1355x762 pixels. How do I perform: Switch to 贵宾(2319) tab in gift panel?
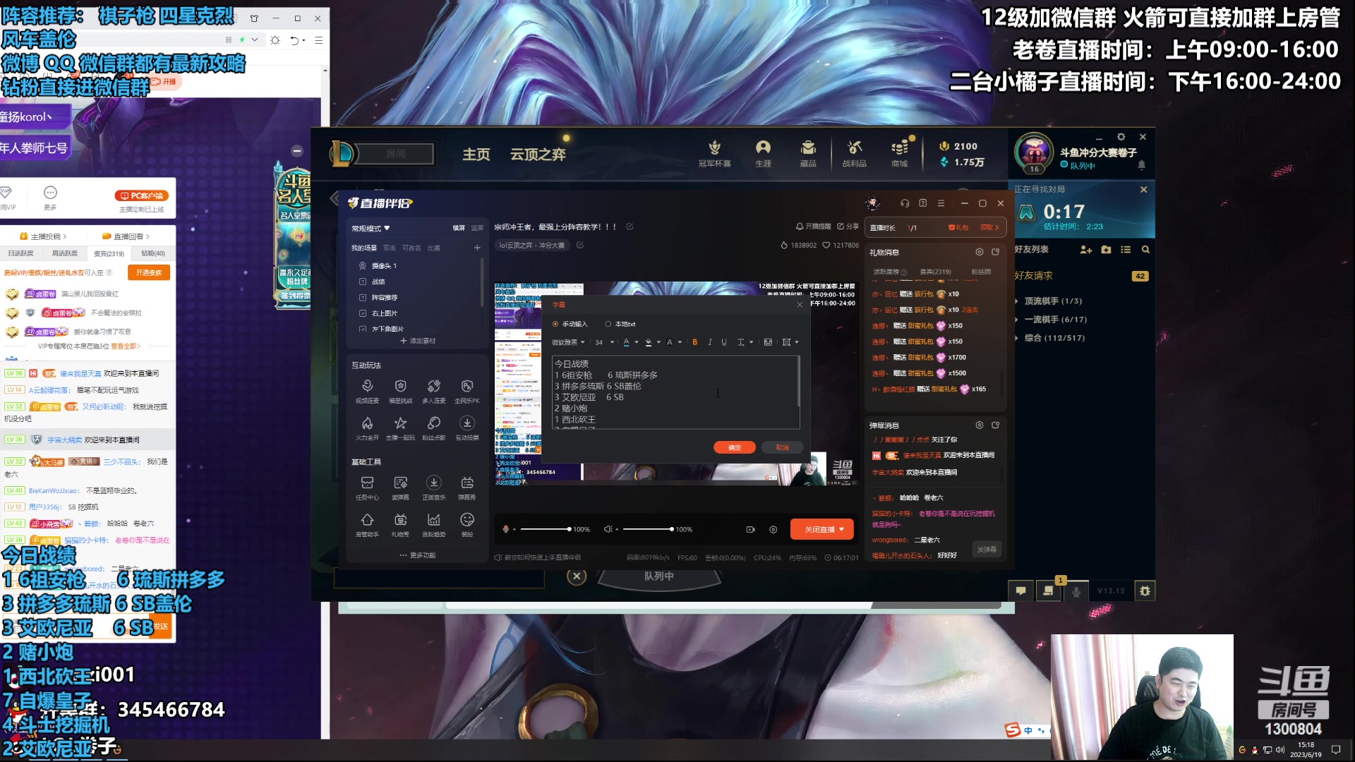[935, 272]
